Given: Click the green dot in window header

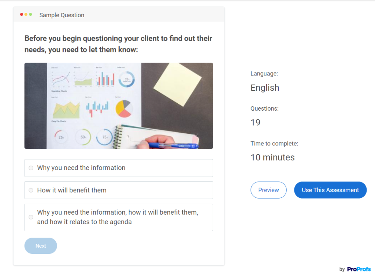Looking at the screenshot, I should (30, 15).
